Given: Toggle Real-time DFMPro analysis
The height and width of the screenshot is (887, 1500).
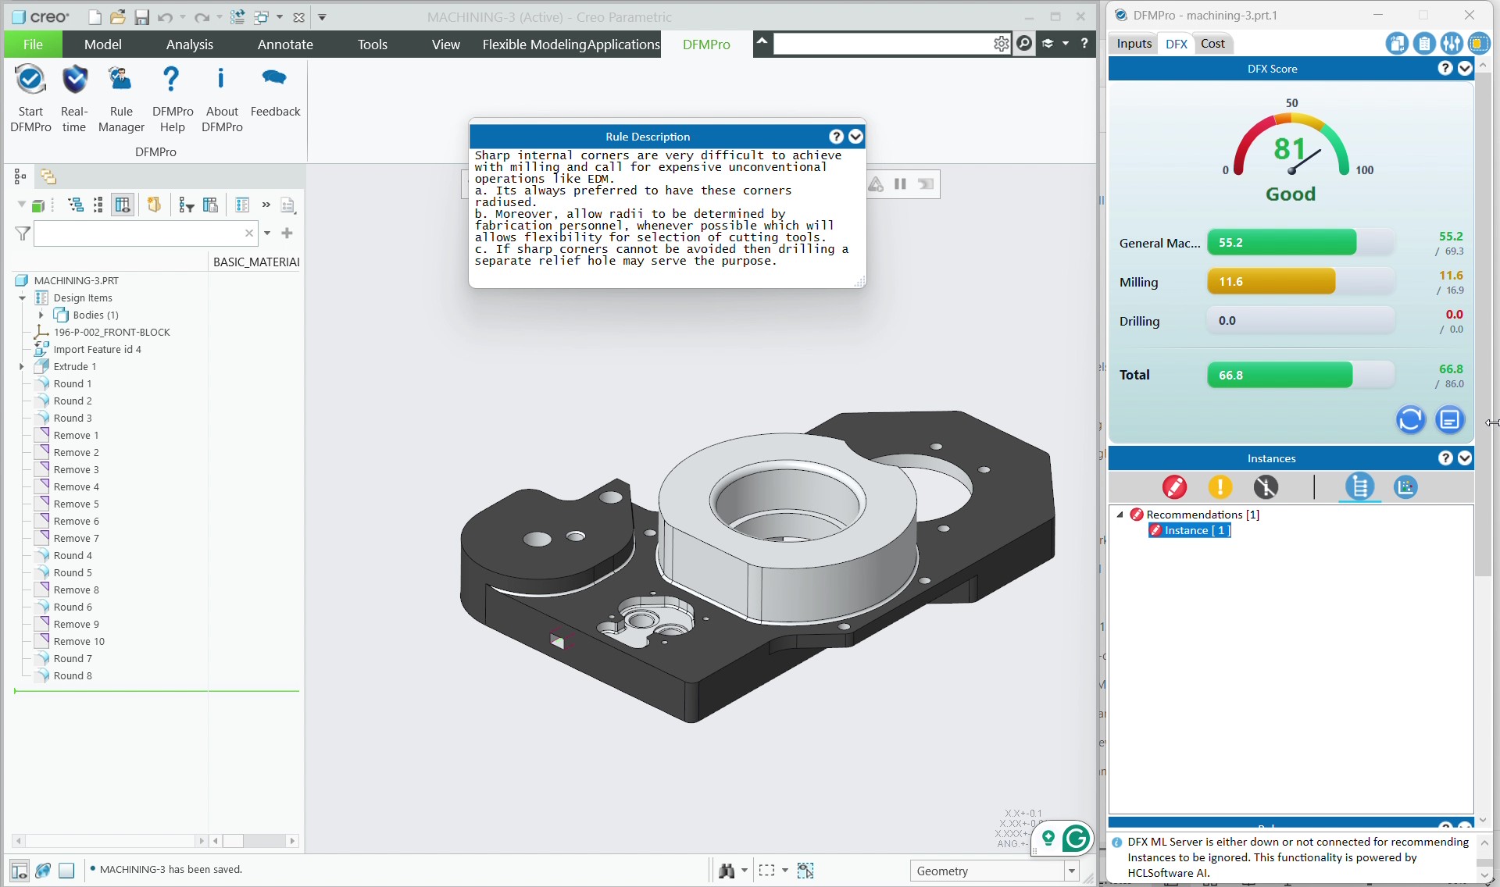Looking at the screenshot, I should pos(74,80).
